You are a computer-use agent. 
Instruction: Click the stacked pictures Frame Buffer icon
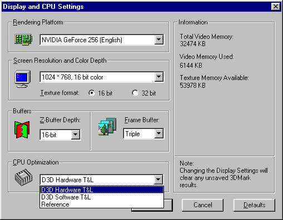107,127
